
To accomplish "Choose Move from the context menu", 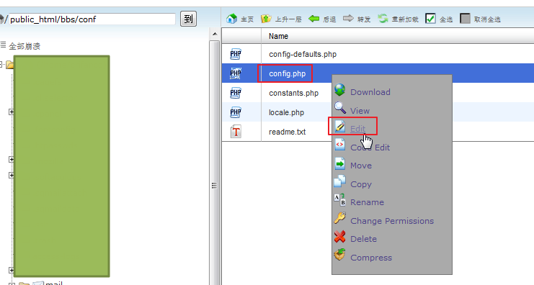I will [x=361, y=166].
